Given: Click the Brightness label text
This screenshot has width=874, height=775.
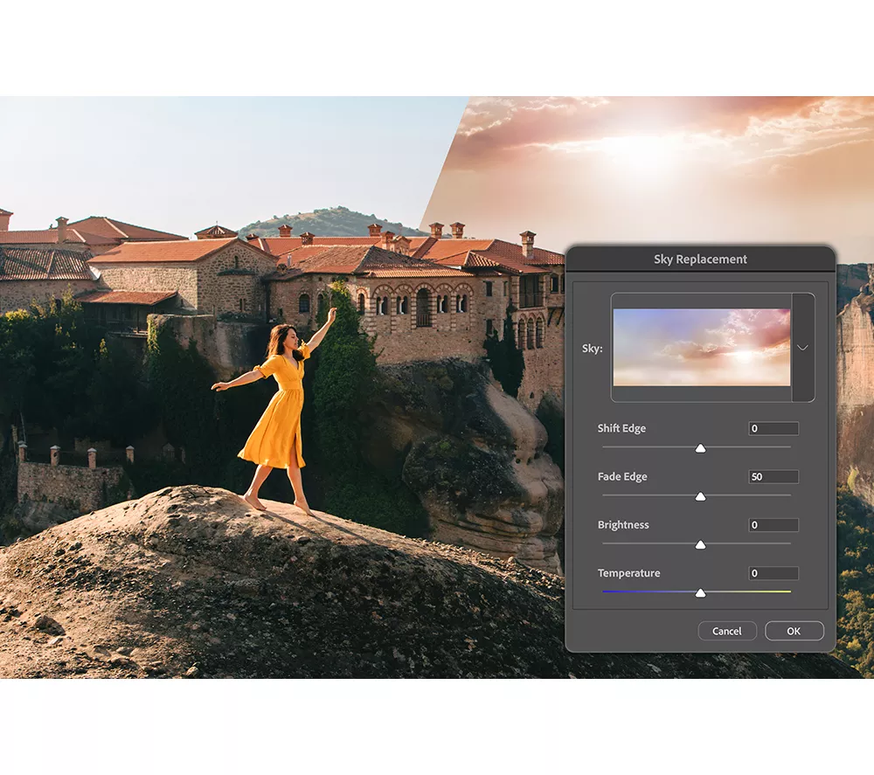Looking at the screenshot, I should [622, 524].
